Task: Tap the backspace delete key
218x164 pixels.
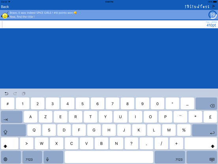Action: tap(206, 103)
